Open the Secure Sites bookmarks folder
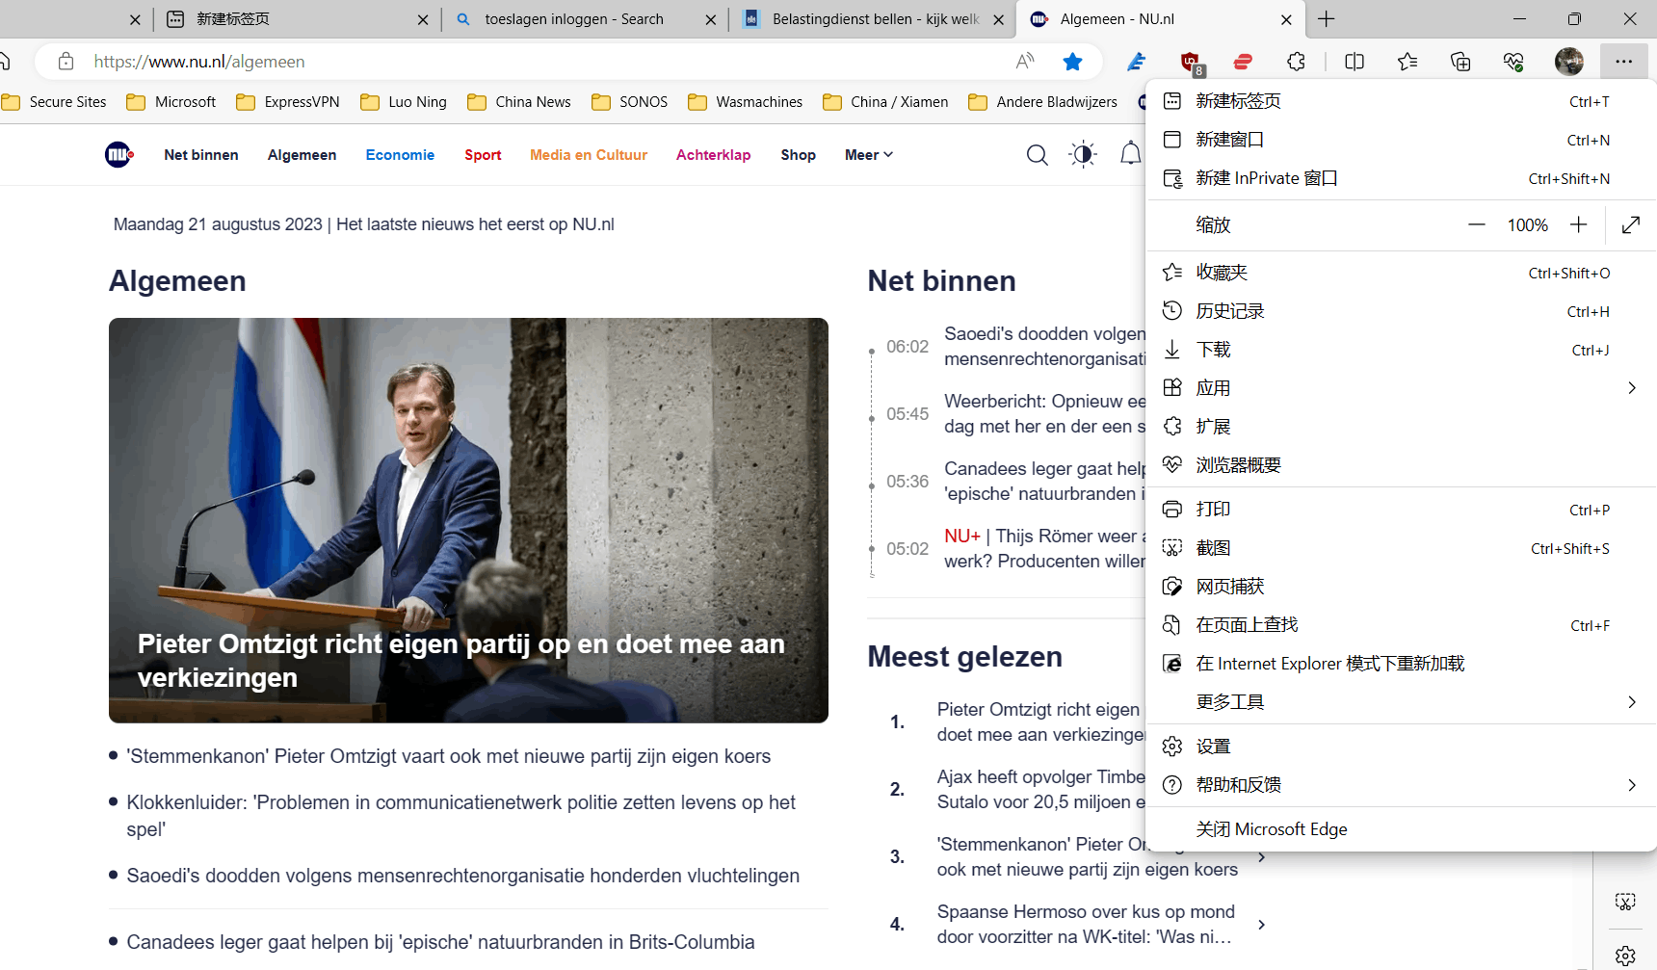This screenshot has width=1657, height=970. (x=55, y=102)
